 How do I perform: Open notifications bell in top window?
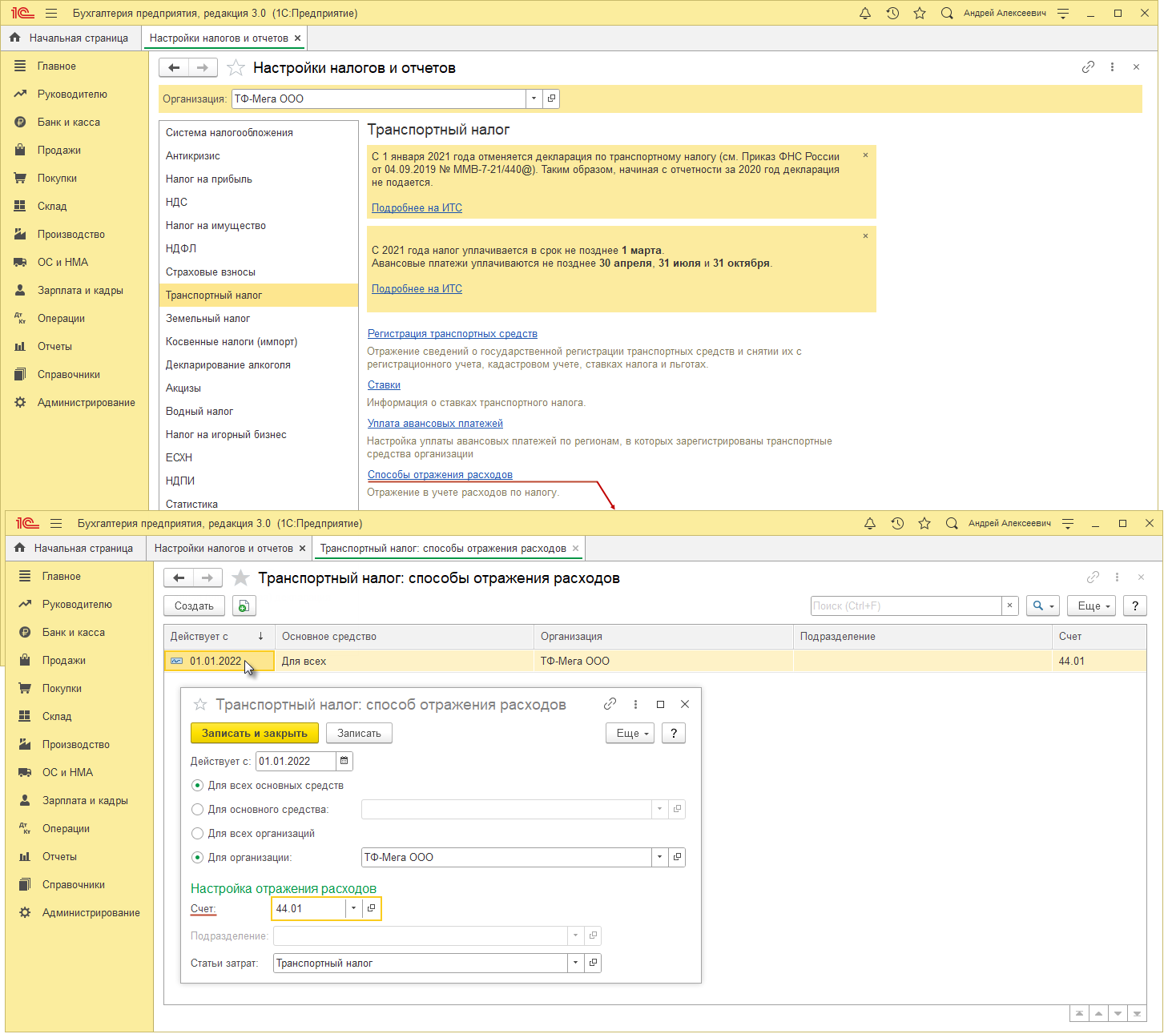click(865, 14)
